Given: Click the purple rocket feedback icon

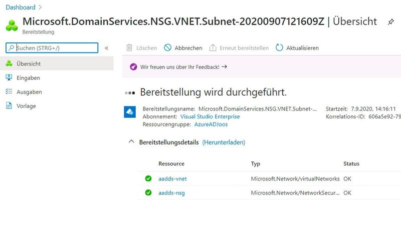Looking at the screenshot, I should 133,67.
